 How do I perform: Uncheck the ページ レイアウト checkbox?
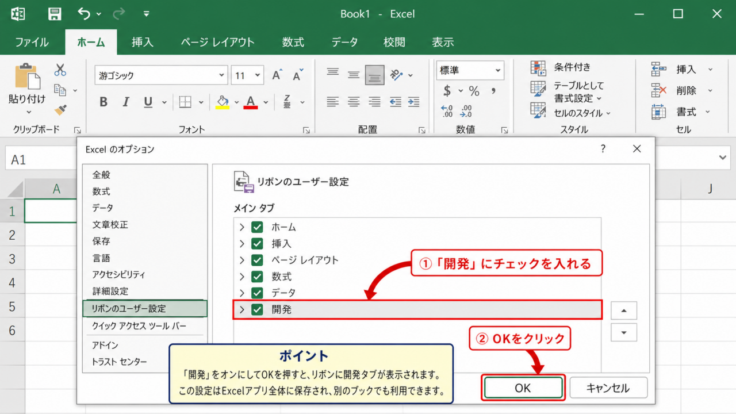pyautogui.click(x=257, y=260)
